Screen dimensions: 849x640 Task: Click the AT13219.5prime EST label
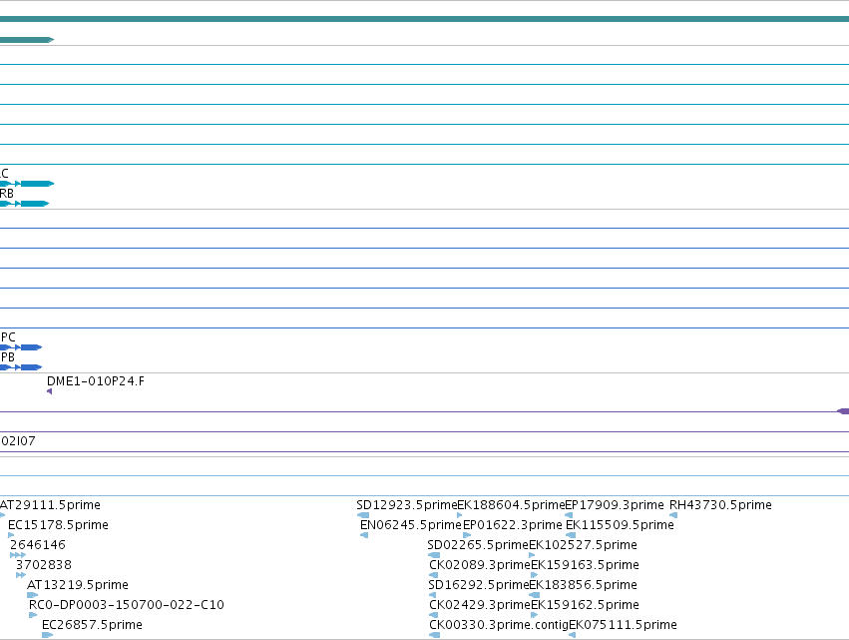78,585
